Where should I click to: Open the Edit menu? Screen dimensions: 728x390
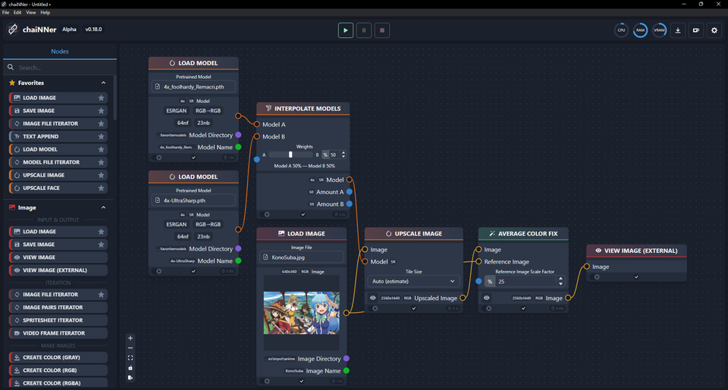[x=17, y=13]
